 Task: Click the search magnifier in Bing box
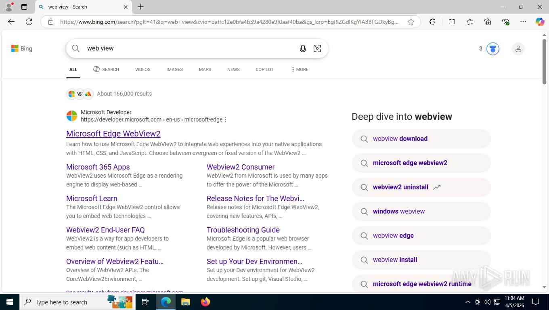click(76, 48)
